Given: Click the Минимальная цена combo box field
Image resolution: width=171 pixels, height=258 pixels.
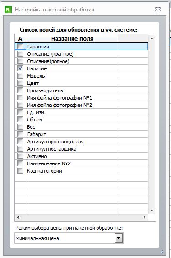Looking at the screenshot, I should tap(69, 238).
